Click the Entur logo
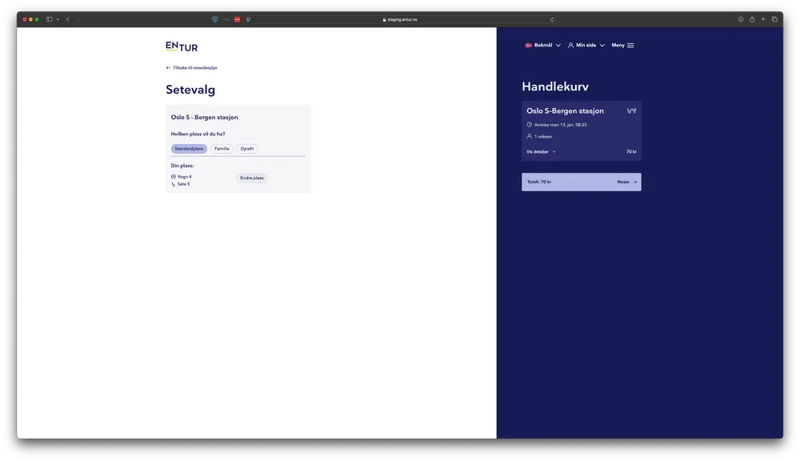Image resolution: width=800 pixels, height=461 pixels. (x=182, y=46)
